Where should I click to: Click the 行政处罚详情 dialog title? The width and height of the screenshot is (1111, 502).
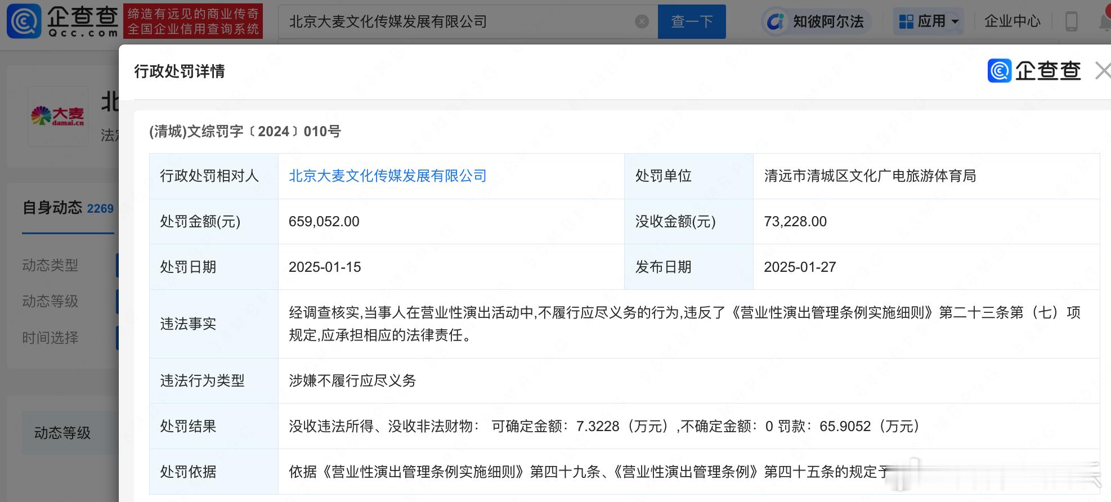(x=180, y=71)
